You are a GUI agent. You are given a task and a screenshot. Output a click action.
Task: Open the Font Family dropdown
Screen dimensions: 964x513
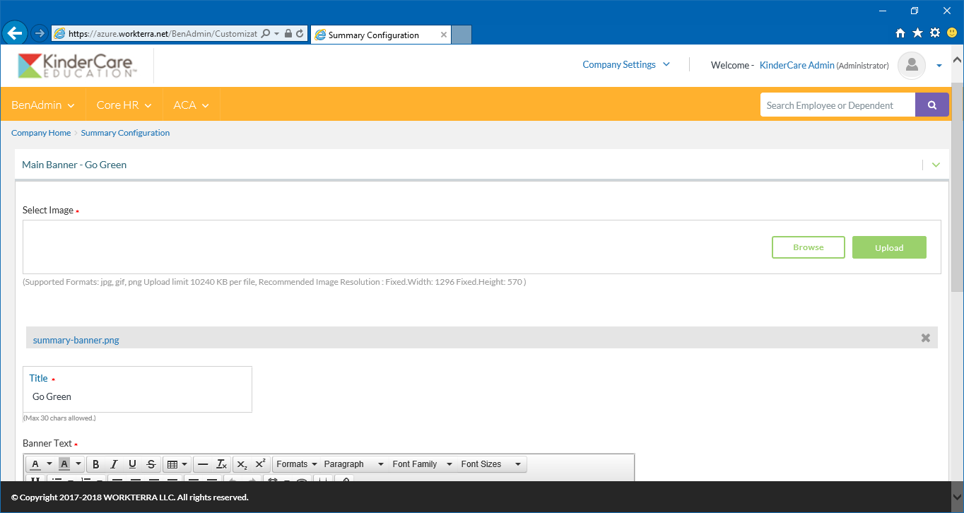(x=422, y=464)
